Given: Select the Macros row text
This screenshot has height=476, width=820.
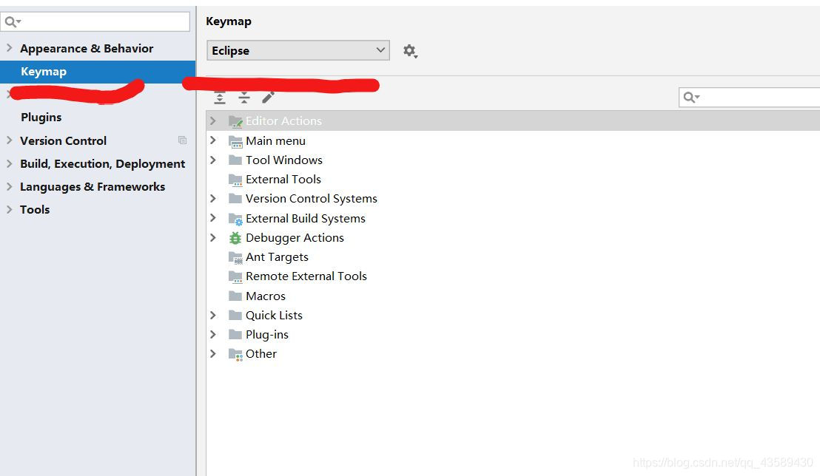Looking at the screenshot, I should [x=265, y=296].
